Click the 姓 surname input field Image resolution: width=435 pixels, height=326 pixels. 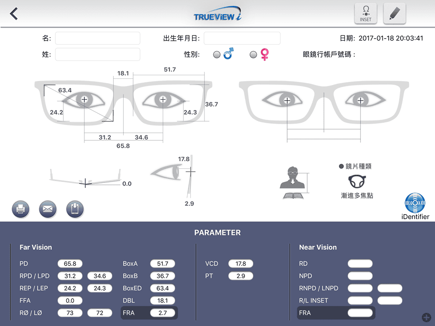coord(98,54)
